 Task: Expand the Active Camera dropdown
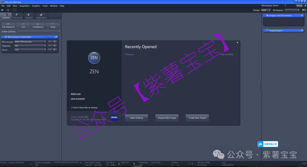[x=59, y=31]
